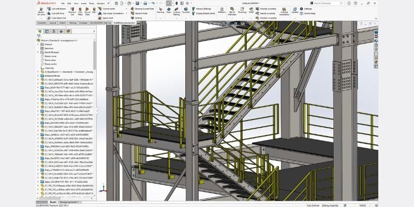This screenshot has height=207, width=414.
Task: Open the ConfigurationManager tab icon
Action: click(x=54, y=32)
